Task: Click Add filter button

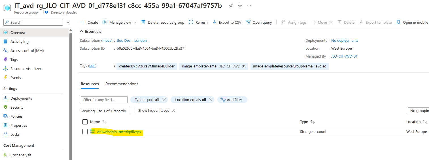Action: click(232, 100)
